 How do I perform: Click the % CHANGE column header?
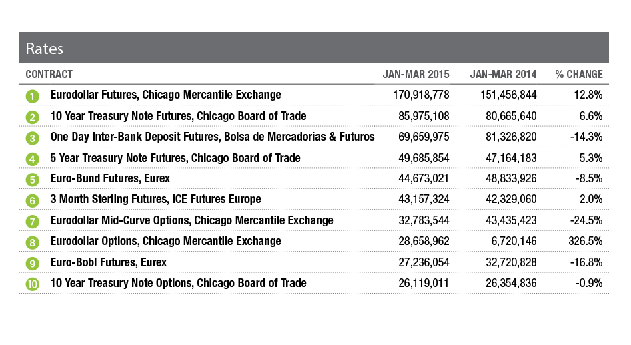tap(579, 74)
